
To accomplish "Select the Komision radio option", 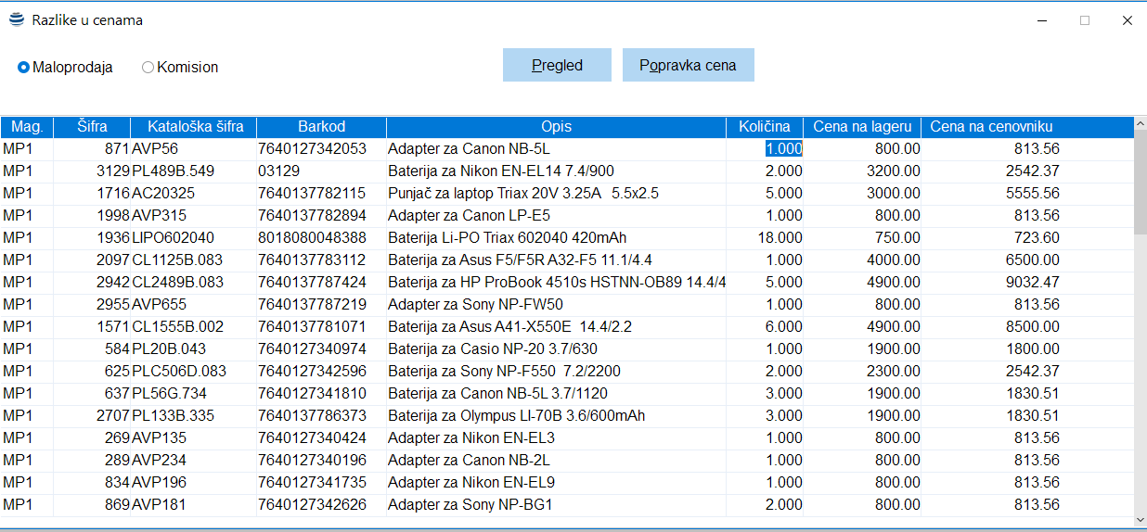I will coord(148,68).
